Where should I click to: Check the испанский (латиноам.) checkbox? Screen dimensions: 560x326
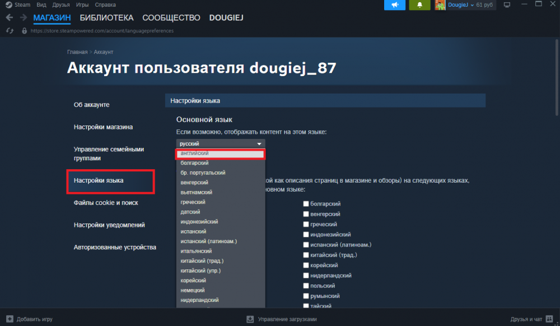pos(306,245)
